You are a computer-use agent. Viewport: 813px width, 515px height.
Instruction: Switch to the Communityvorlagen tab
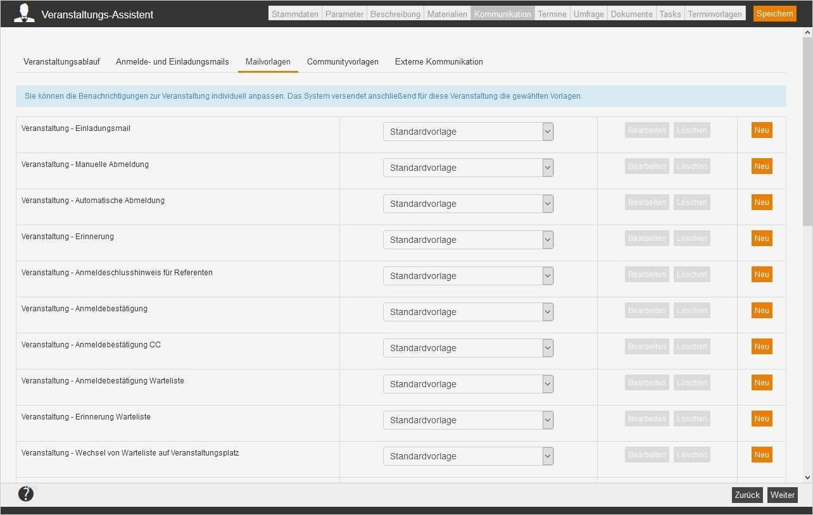click(343, 61)
